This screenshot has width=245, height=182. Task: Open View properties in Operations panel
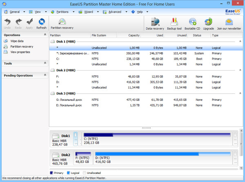point(20,52)
